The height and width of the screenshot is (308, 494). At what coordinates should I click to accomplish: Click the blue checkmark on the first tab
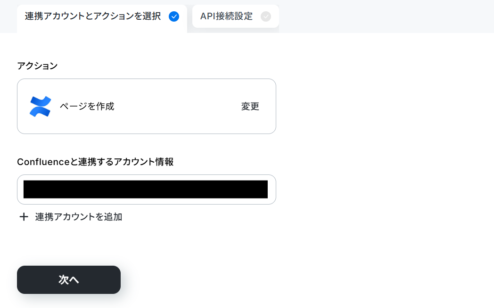point(174,16)
